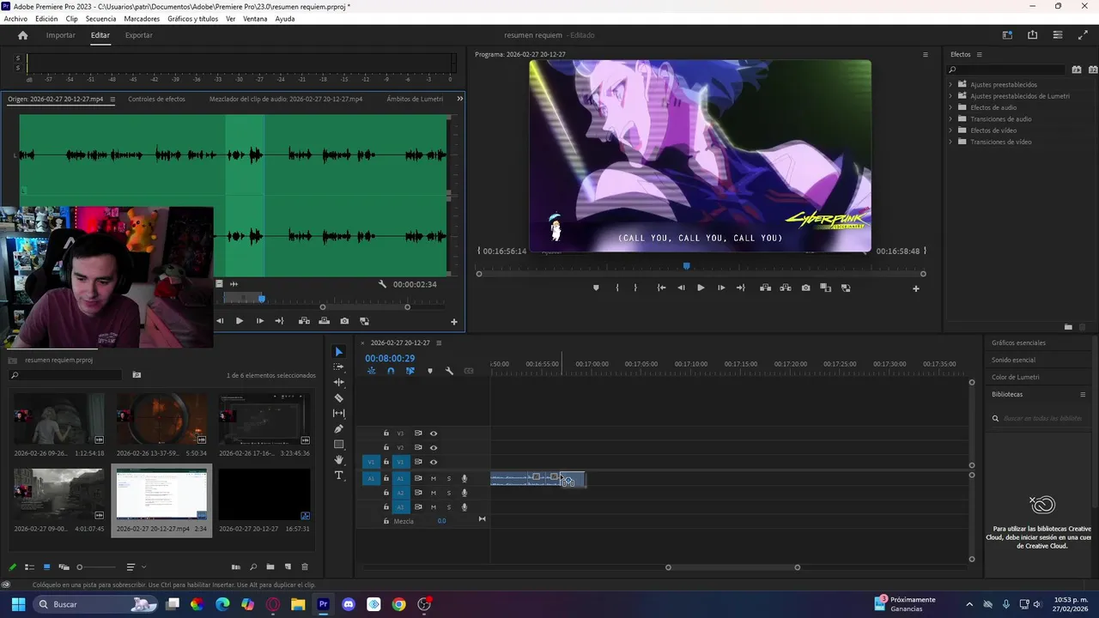The height and width of the screenshot is (618, 1099).
Task: Expand Efectos de vídeo folder
Action: point(950,130)
